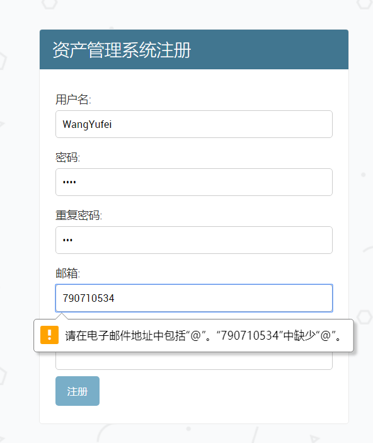373x443 pixels.
Task: Click the tooltip's pointer arrow below the 邮箱 field
Action: click(62, 316)
